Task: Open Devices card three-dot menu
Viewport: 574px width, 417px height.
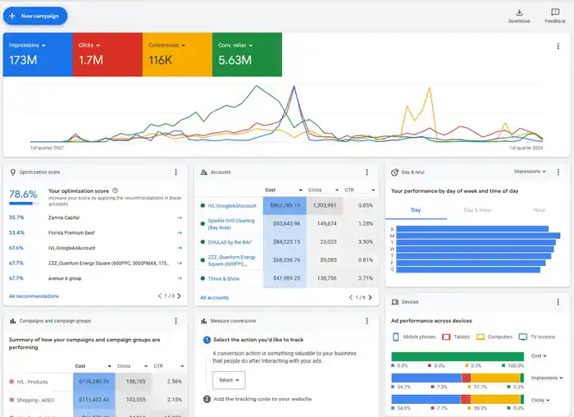Action: click(558, 302)
